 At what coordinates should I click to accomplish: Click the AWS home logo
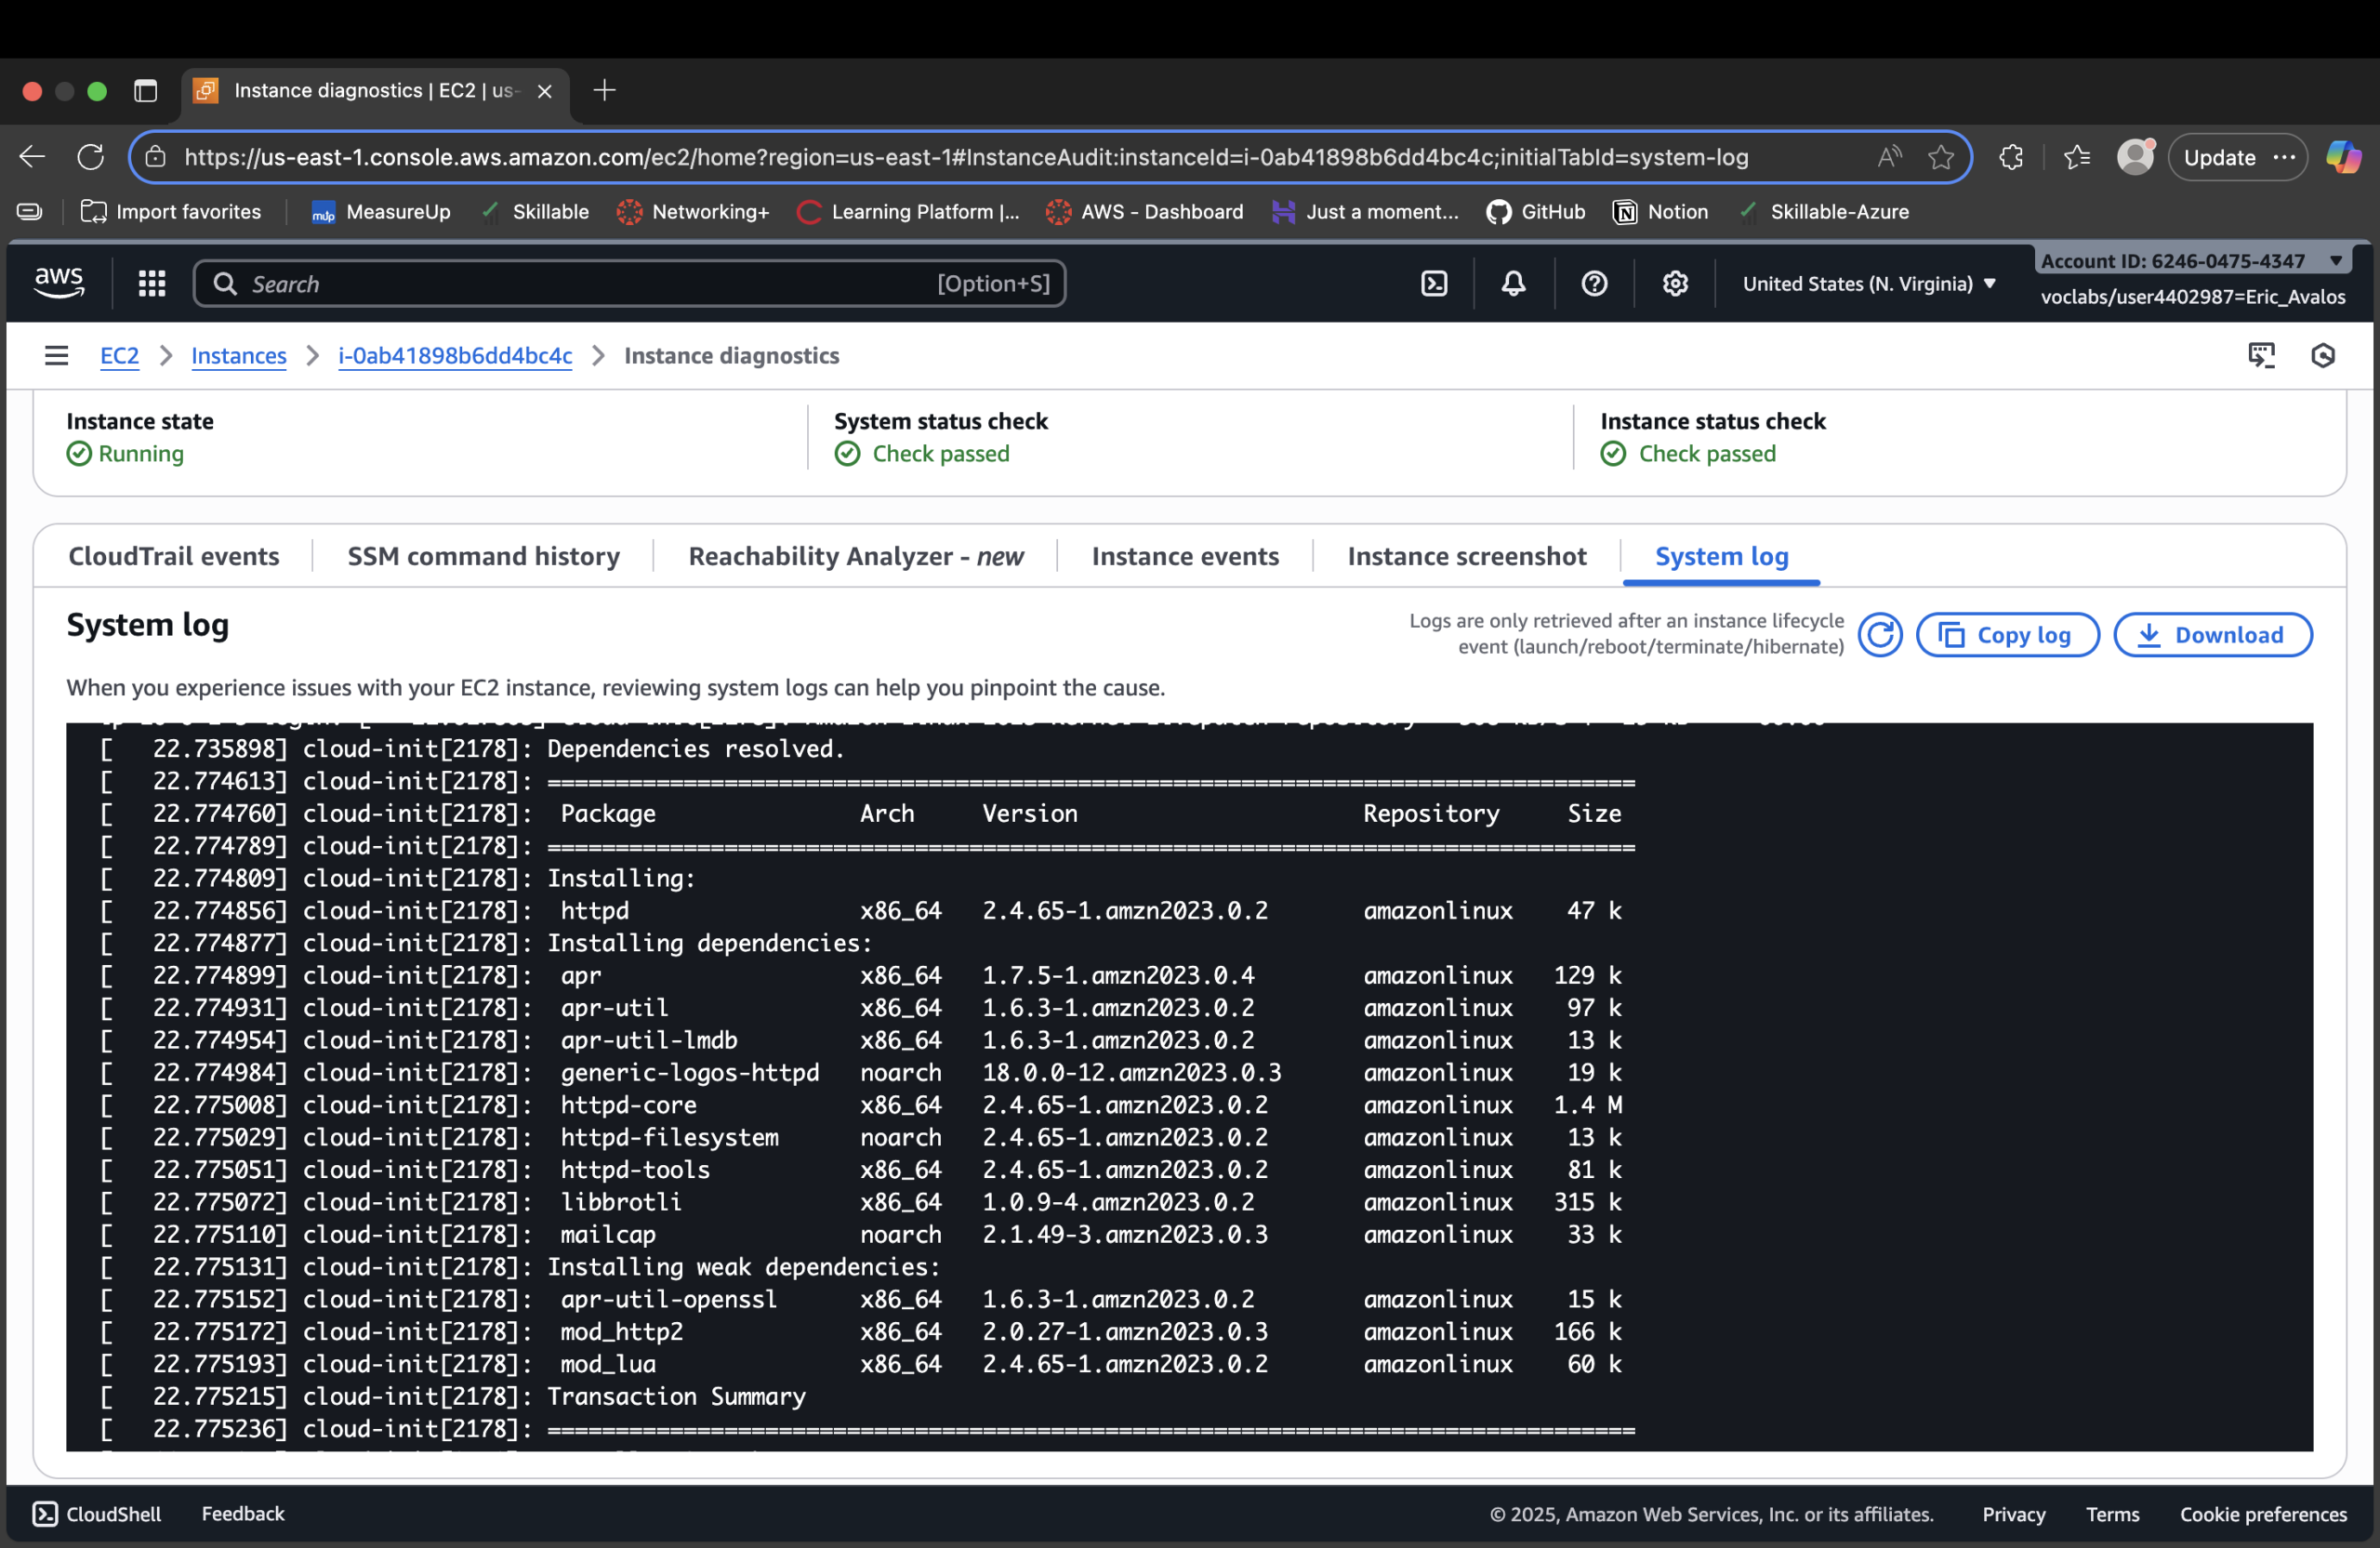tap(58, 282)
